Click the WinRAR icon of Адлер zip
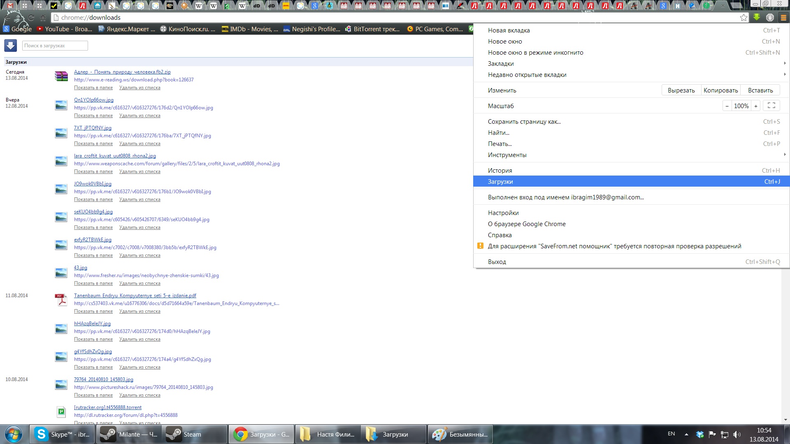 [x=61, y=76]
